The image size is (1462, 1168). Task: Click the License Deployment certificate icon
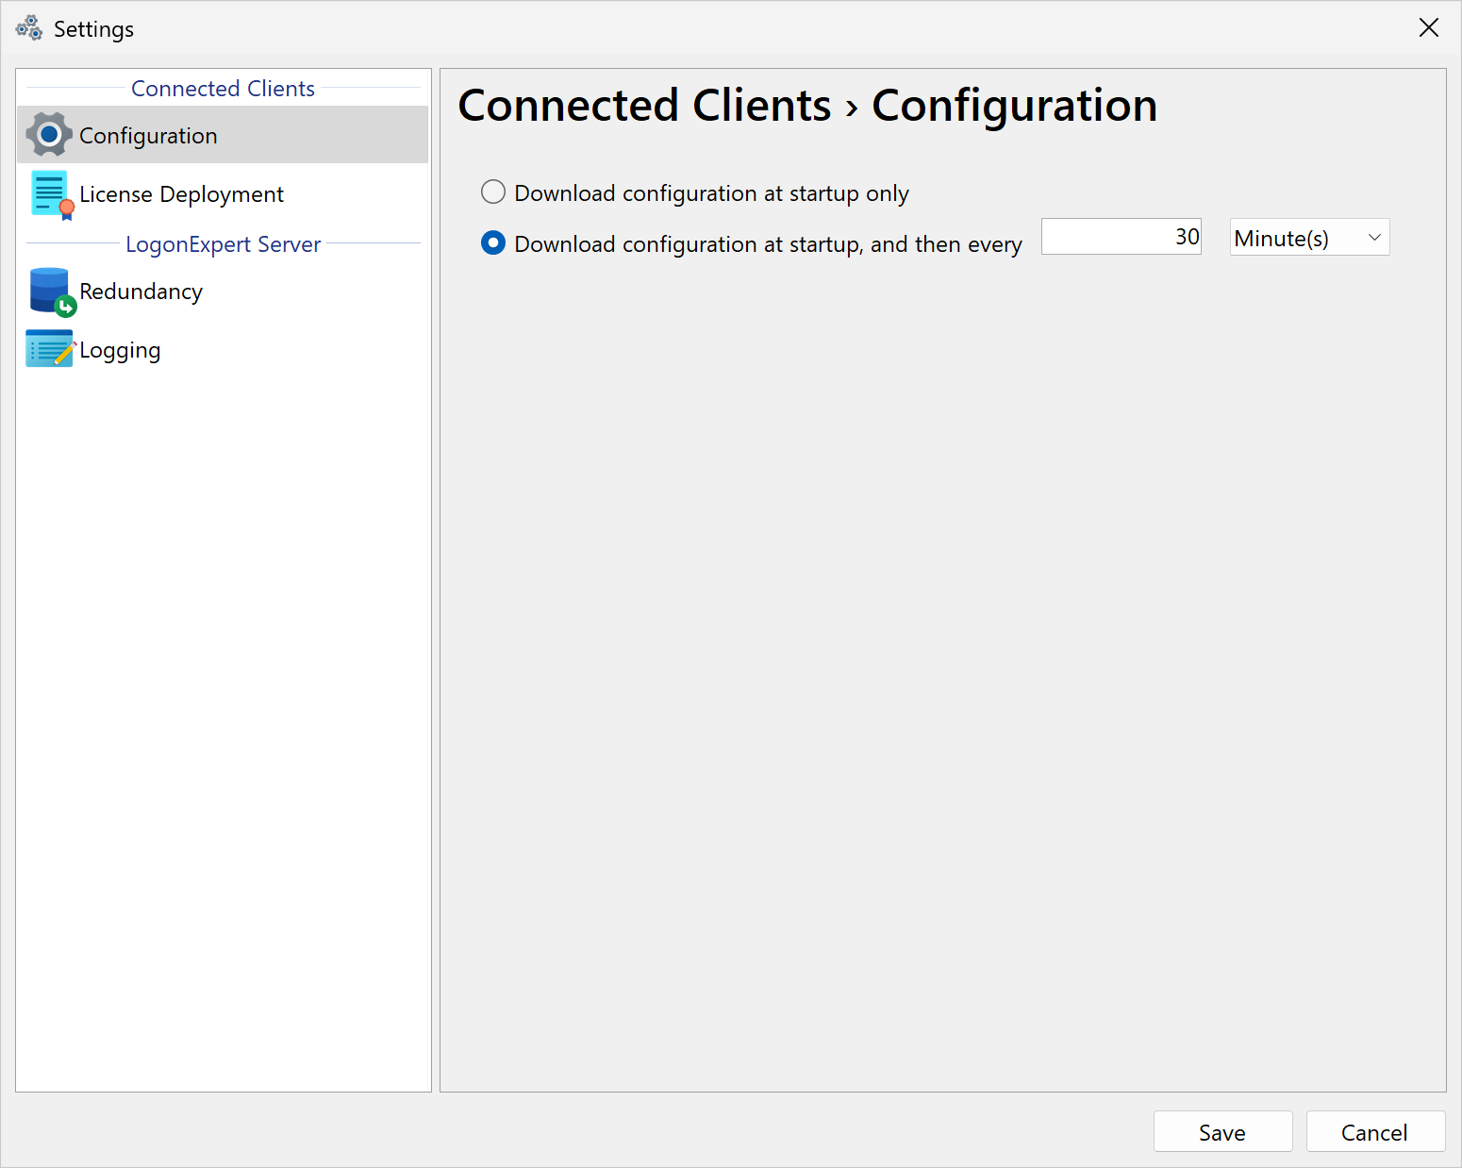tap(51, 194)
